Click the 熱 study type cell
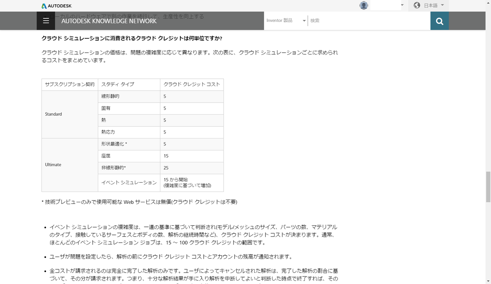Screen dimensions: 491x284 (x=129, y=120)
